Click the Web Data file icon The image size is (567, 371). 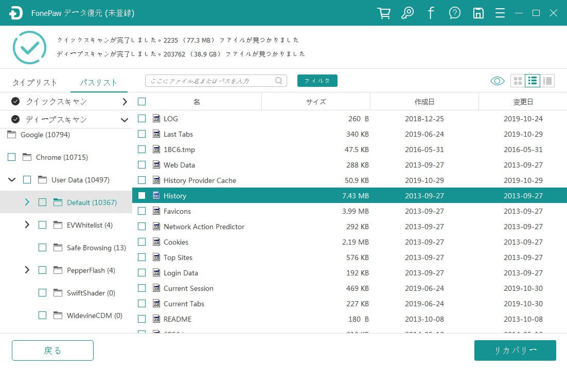coord(156,164)
